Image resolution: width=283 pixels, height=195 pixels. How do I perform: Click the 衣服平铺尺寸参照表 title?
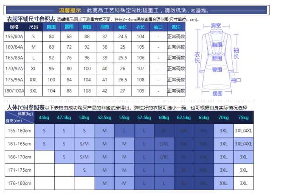[x=31, y=19]
